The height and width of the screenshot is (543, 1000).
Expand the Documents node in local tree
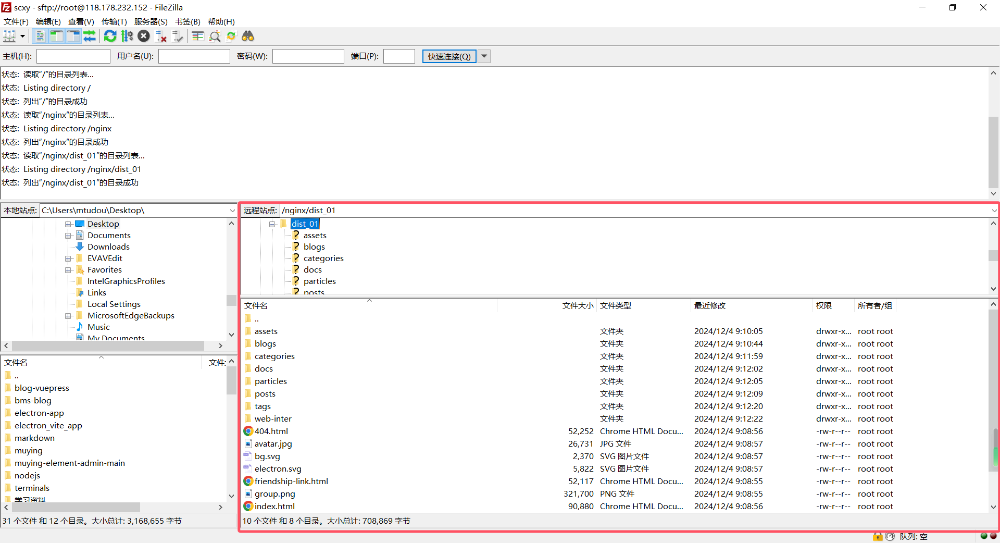tap(68, 236)
